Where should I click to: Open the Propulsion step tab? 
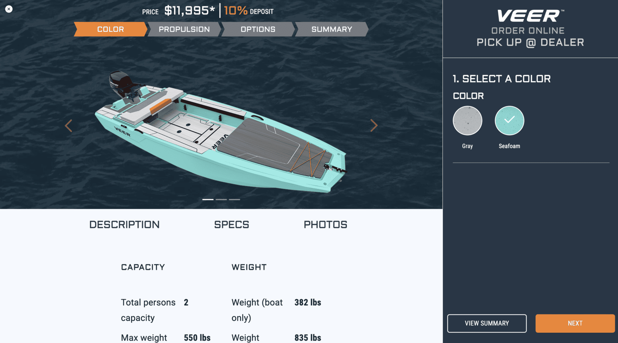pyautogui.click(x=184, y=29)
